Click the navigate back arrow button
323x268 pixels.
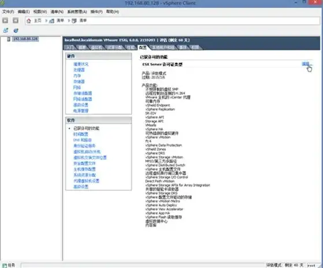pyautogui.click(x=5, y=20)
